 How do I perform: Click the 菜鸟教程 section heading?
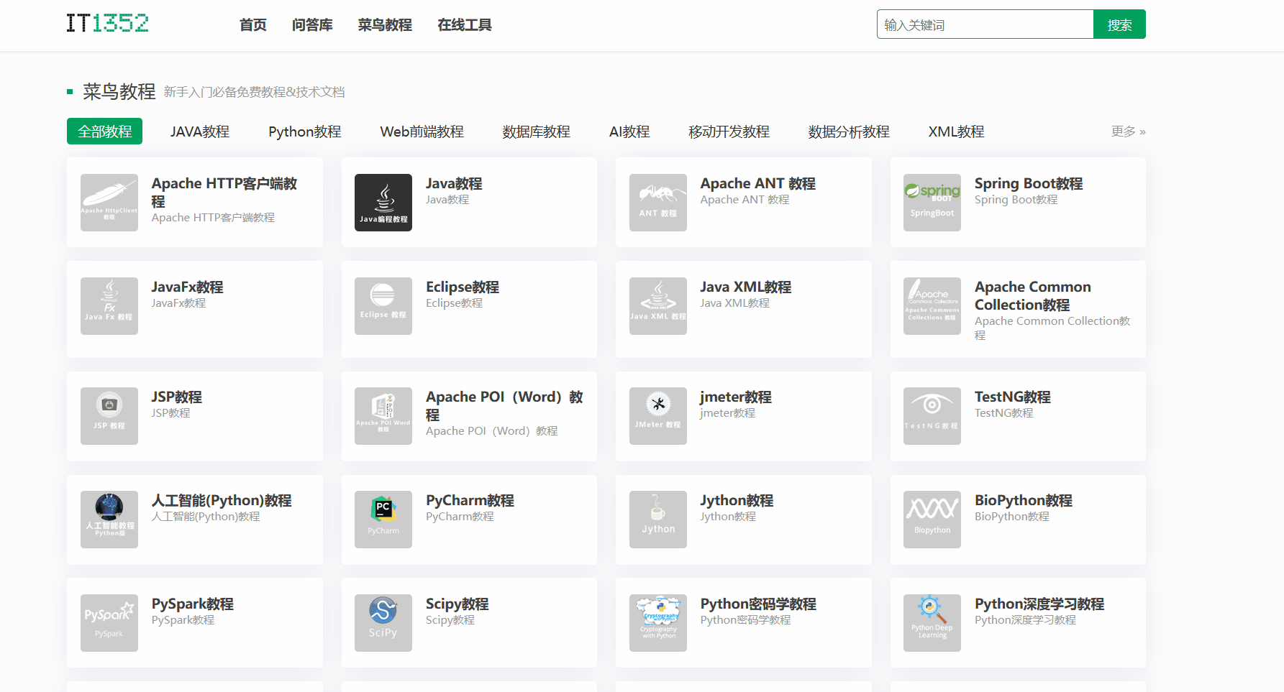point(119,91)
